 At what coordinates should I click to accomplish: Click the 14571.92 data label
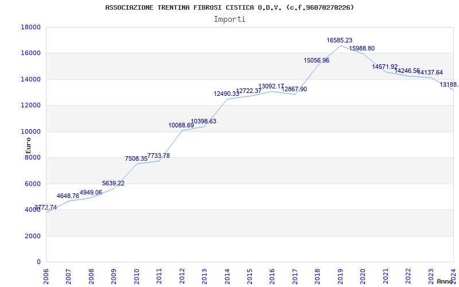tap(385, 67)
